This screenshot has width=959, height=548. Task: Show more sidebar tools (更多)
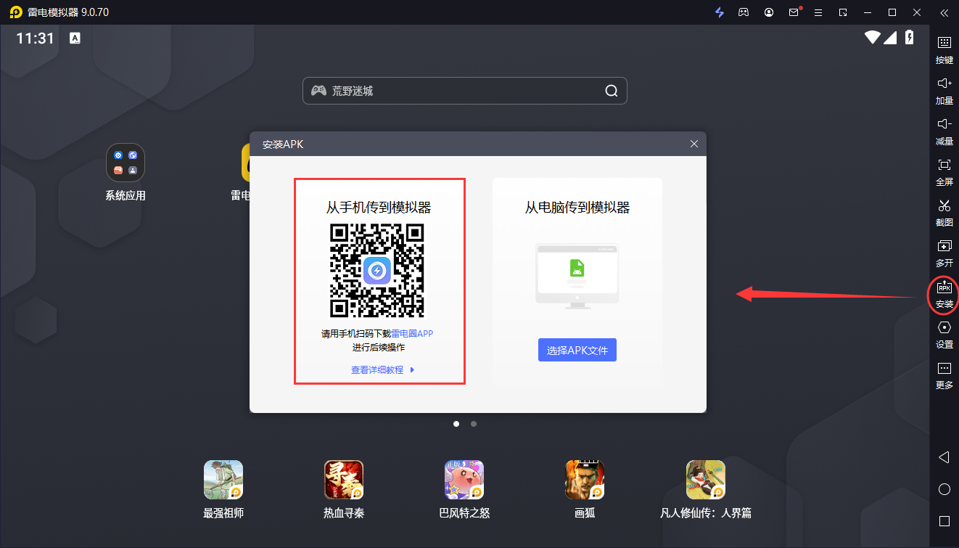[x=944, y=368]
